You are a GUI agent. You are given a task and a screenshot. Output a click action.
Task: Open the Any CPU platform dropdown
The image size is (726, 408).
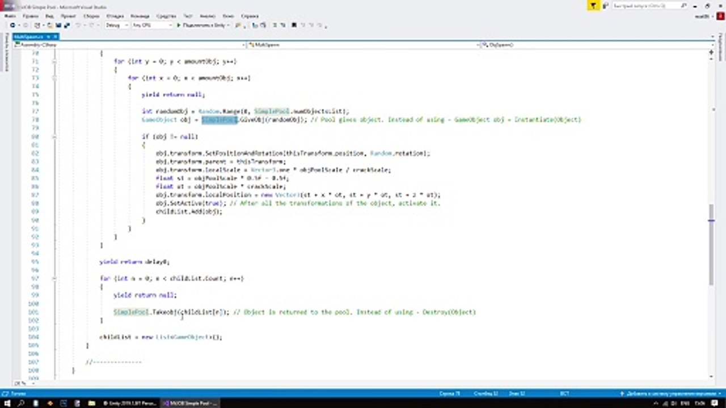(152, 25)
